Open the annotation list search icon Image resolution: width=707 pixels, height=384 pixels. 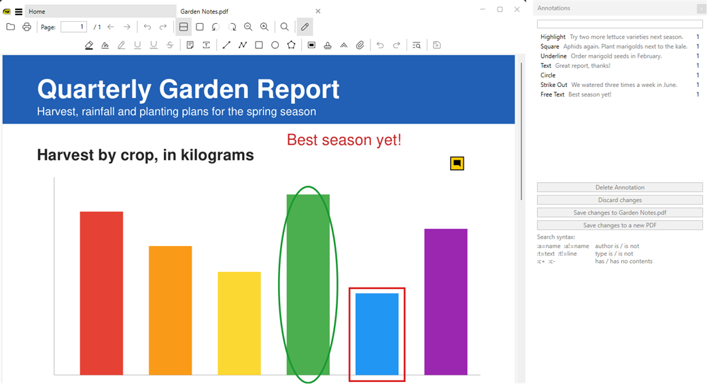click(x=417, y=45)
